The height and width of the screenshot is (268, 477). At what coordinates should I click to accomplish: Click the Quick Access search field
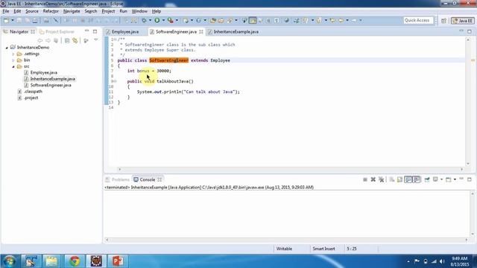click(x=417, y=20)
